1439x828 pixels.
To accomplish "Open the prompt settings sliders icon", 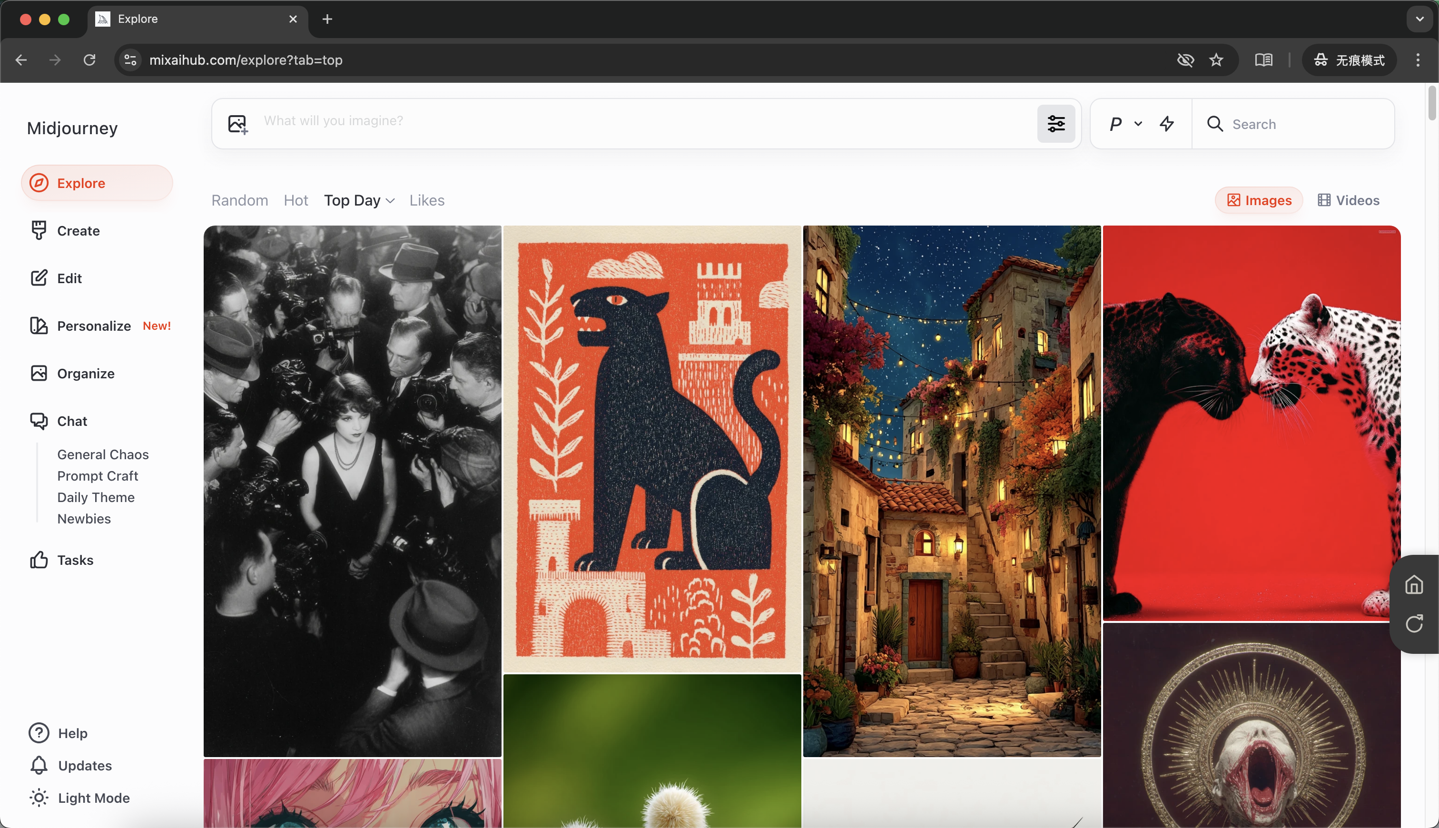I will (x=1056, y=123).
